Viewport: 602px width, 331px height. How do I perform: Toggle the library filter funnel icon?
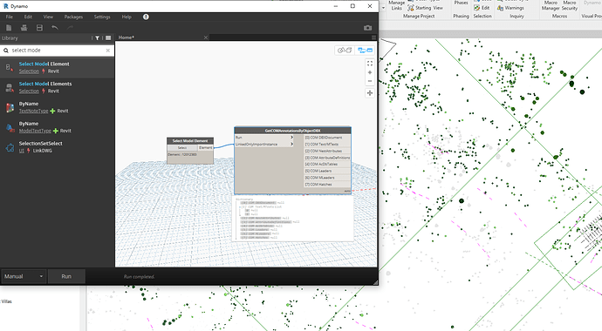tap(97, 38)
